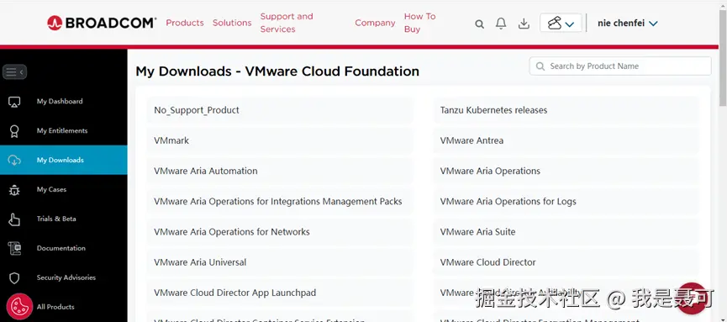Select the VMware Aria Operations entry

(x=566, y=172)
